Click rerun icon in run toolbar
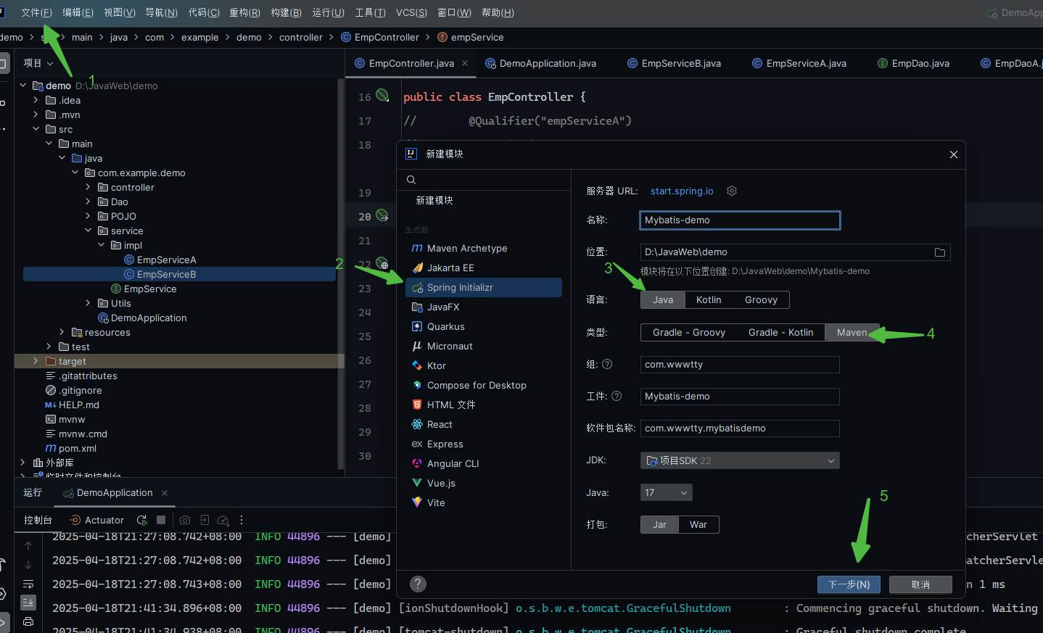This screenshot has height=633, width=1043. (x=142, y=520)
